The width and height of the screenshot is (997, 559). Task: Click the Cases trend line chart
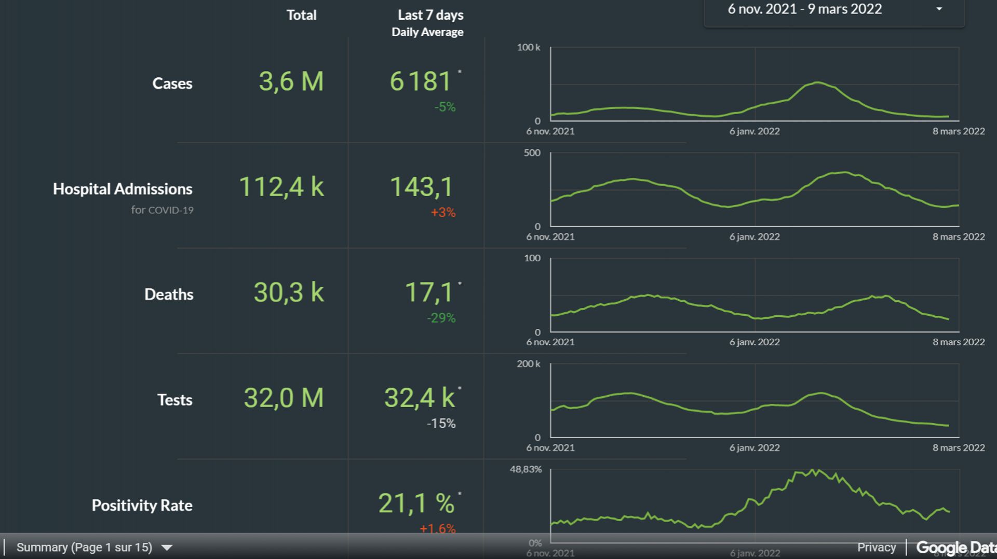755,84
